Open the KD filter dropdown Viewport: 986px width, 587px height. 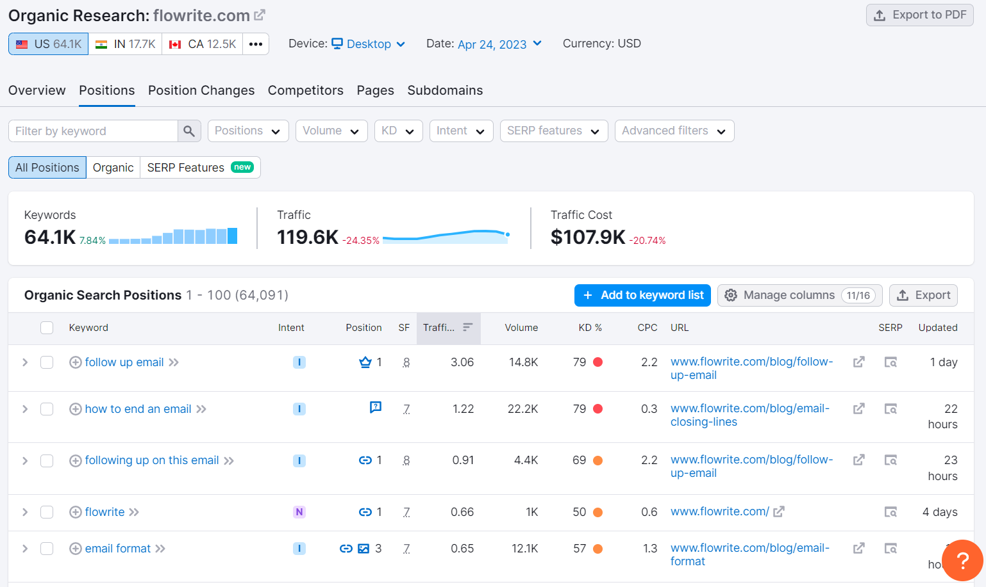point(398,131)
